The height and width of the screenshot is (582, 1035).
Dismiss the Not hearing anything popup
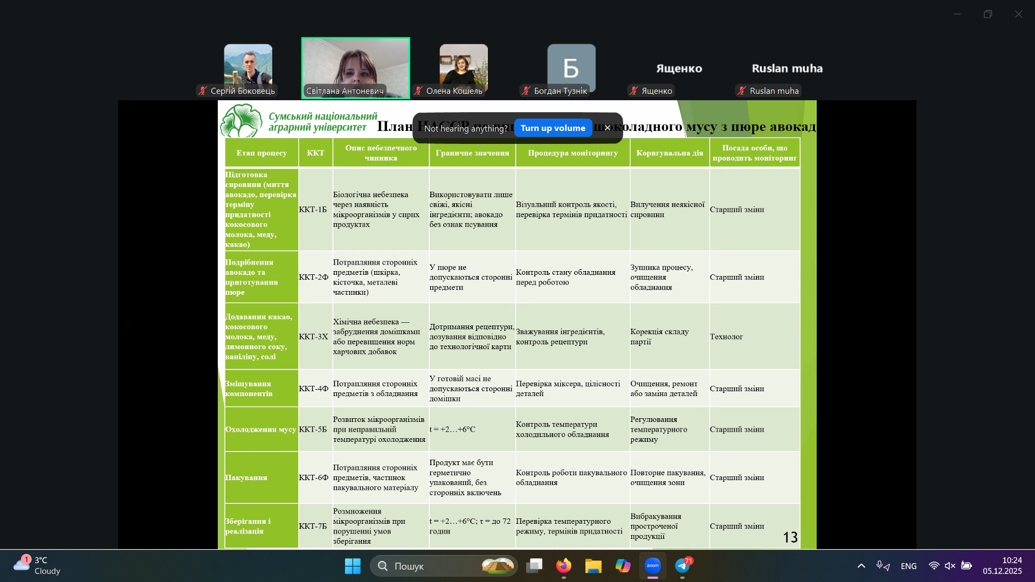(608, 128)
